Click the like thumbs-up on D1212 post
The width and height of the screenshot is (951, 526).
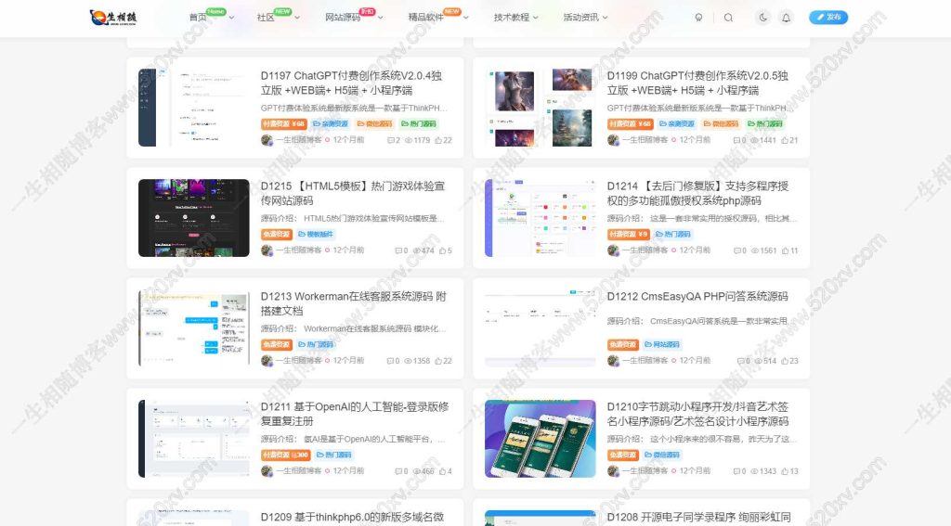784,361
